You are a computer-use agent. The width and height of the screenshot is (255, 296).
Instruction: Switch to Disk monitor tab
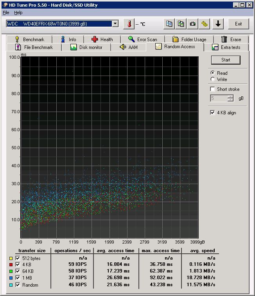tap(86, 47)
